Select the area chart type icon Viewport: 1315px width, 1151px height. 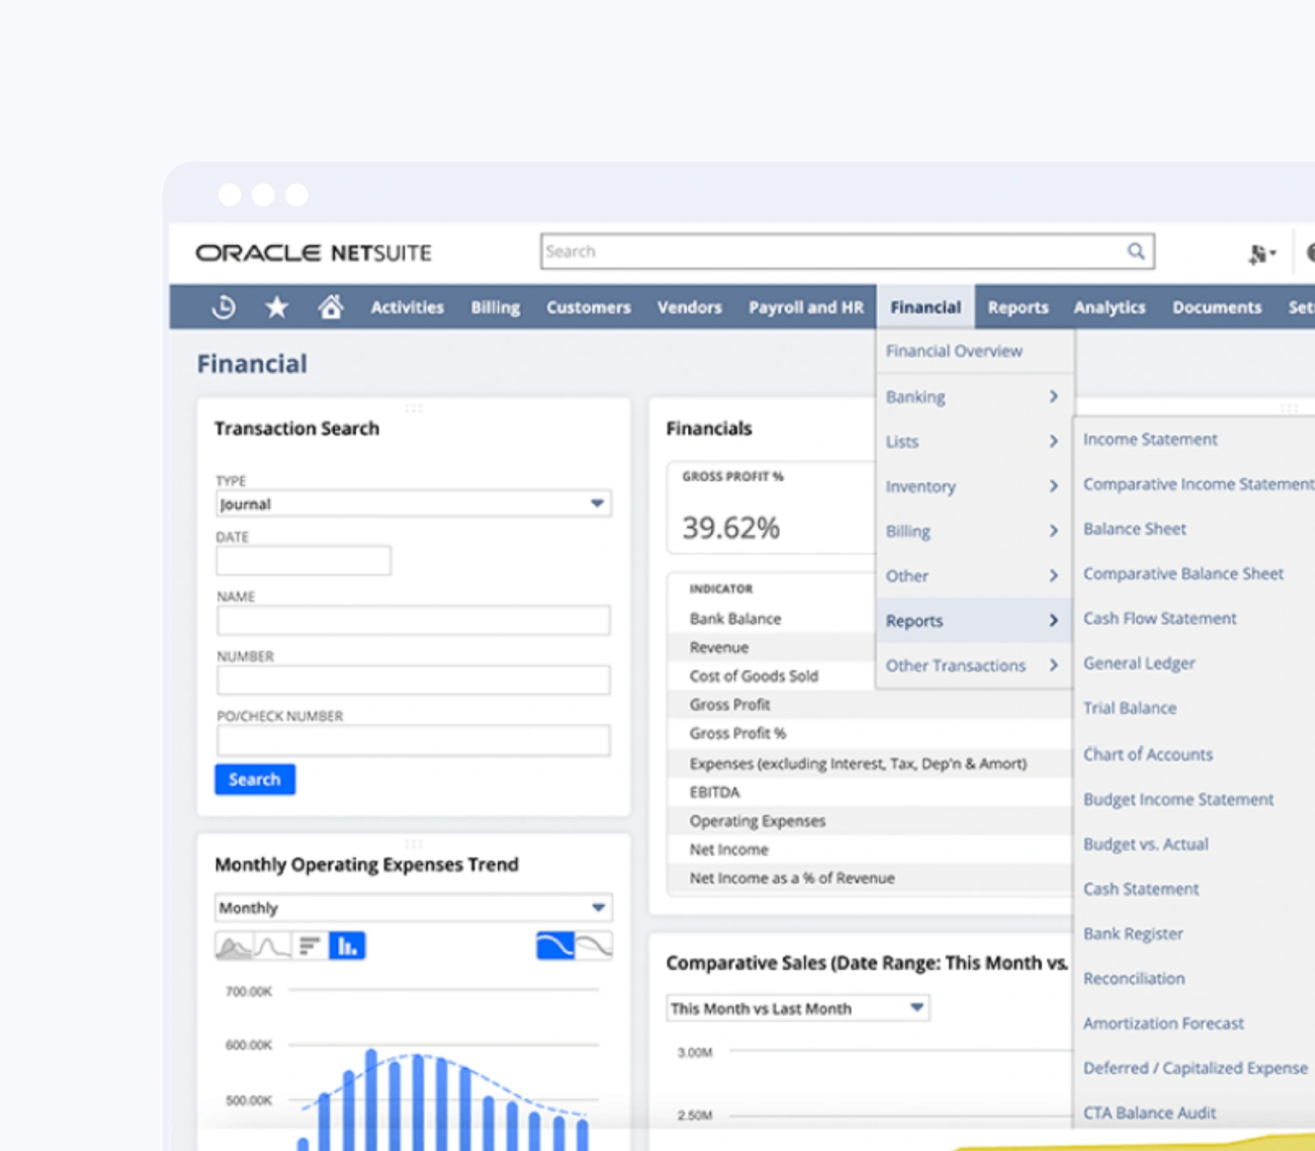tap(233, 946)
